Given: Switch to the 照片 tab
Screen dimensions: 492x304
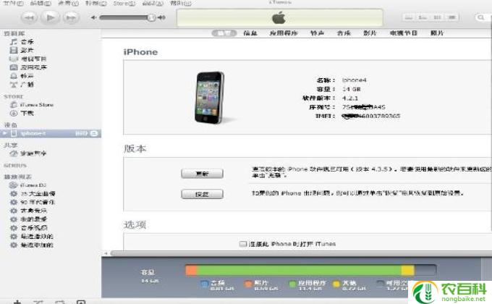Looking at the screenshot, I should point(437,33).
